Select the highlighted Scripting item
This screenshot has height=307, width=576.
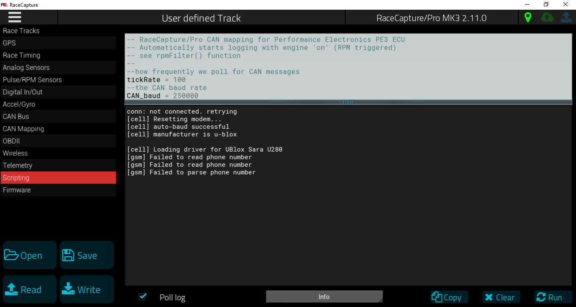click(x=58, y=178)
